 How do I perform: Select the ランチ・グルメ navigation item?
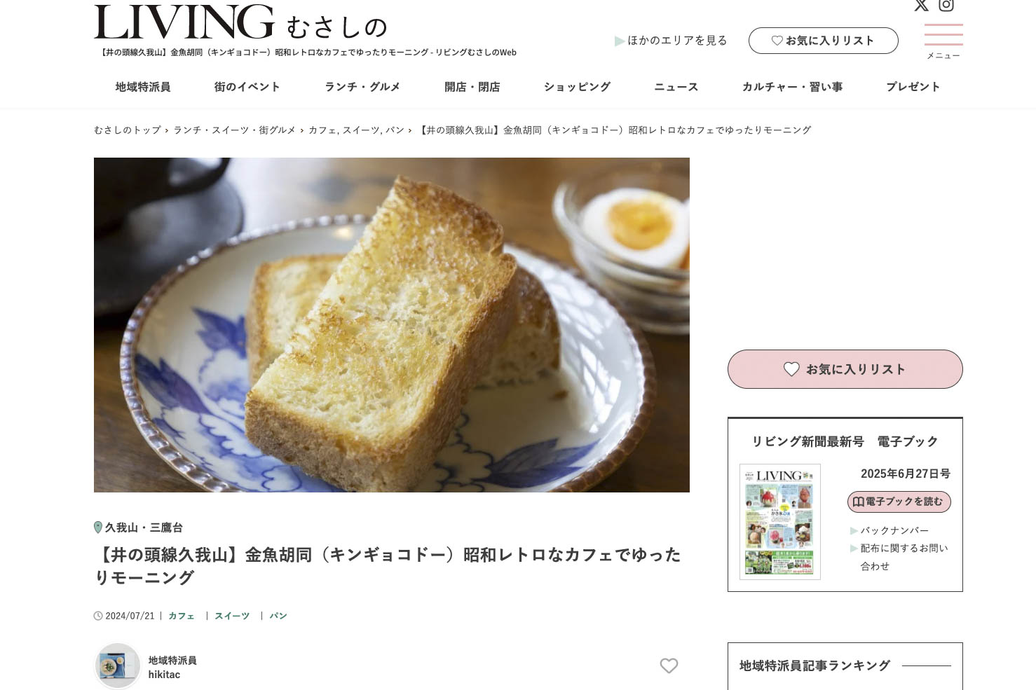(362, 87)
